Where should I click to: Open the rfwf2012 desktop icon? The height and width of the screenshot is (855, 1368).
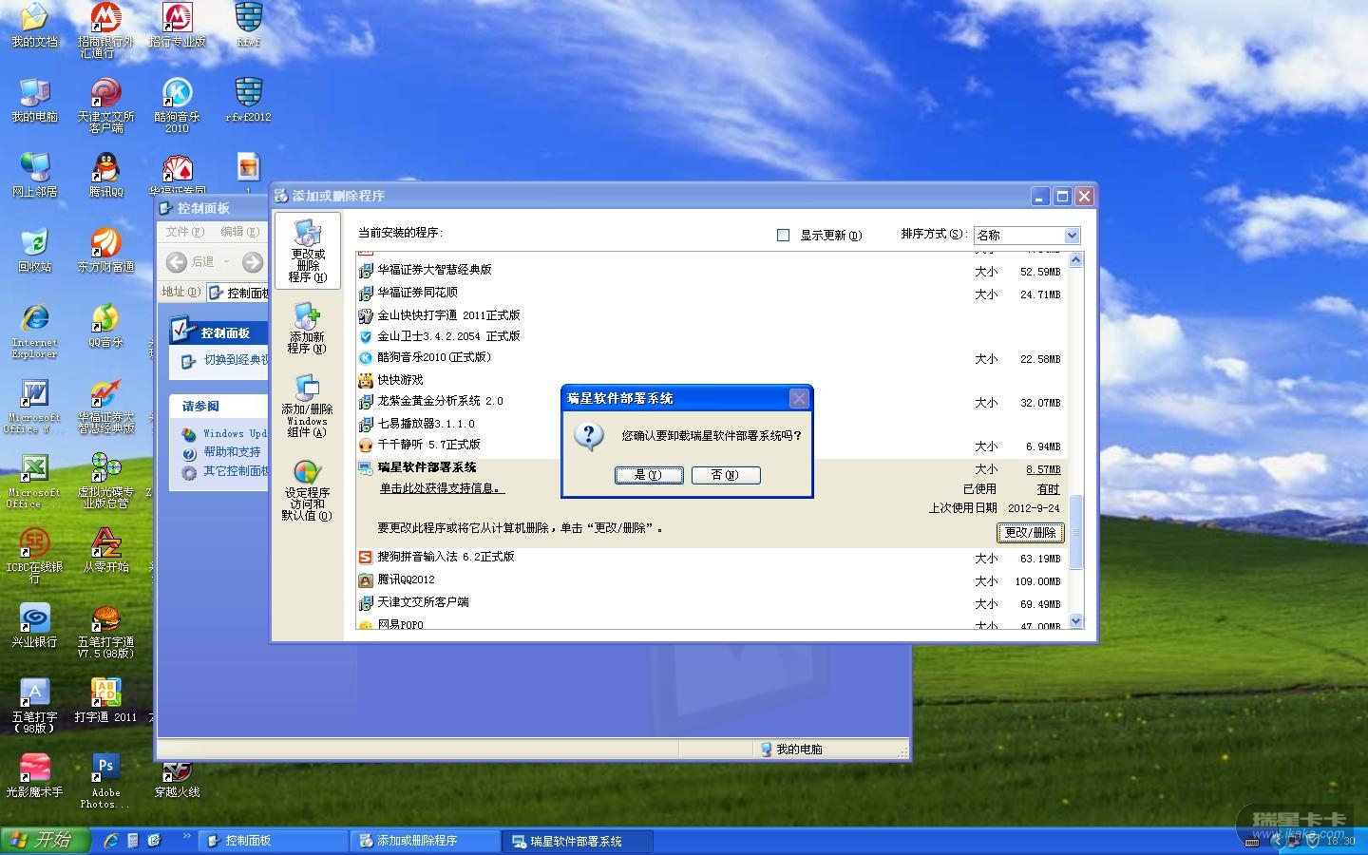(248, 101)
